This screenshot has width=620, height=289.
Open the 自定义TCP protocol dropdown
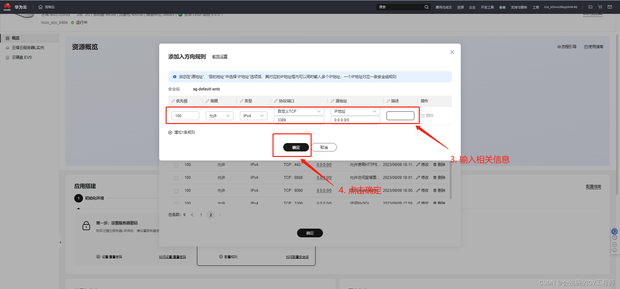[x=299, y=111]
